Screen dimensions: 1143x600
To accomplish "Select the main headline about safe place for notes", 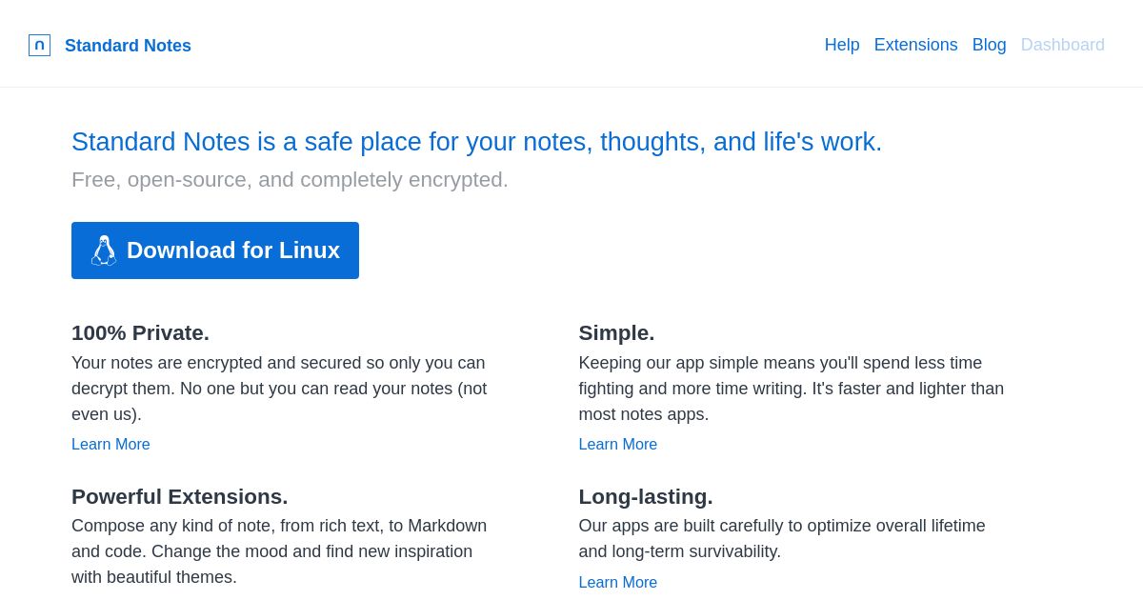I will coord(476,142).
